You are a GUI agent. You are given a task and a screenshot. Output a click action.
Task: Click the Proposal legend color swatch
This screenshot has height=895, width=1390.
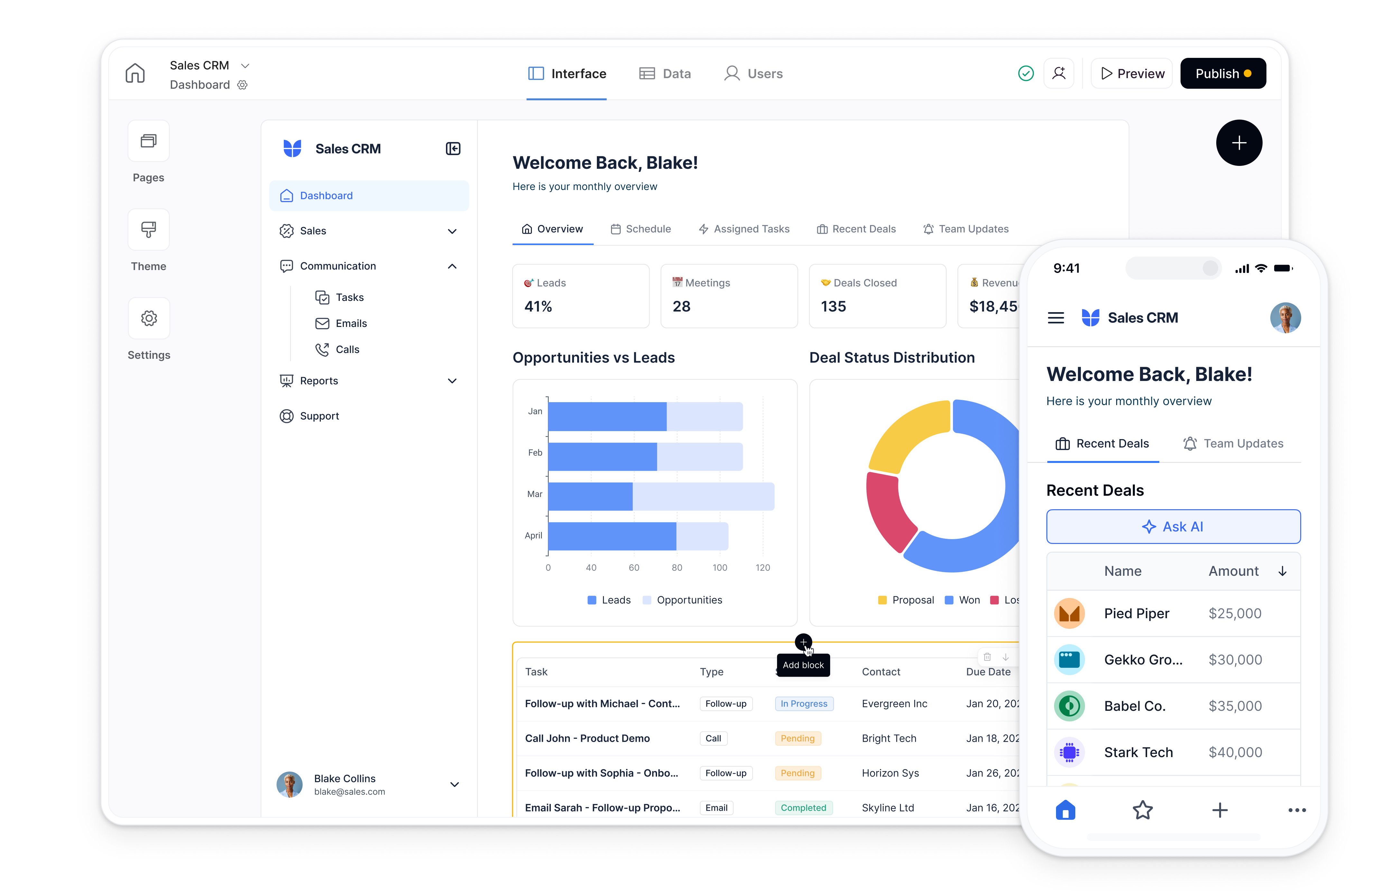click(x=882, y=600)
